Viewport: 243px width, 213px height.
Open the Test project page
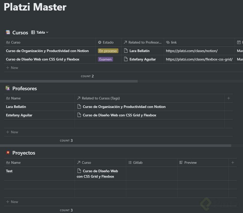(9, 171)
